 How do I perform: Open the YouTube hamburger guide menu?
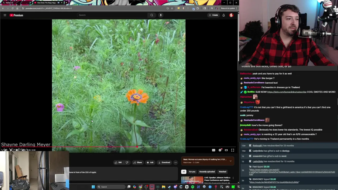pyautogui.click(x=5, y=15)
